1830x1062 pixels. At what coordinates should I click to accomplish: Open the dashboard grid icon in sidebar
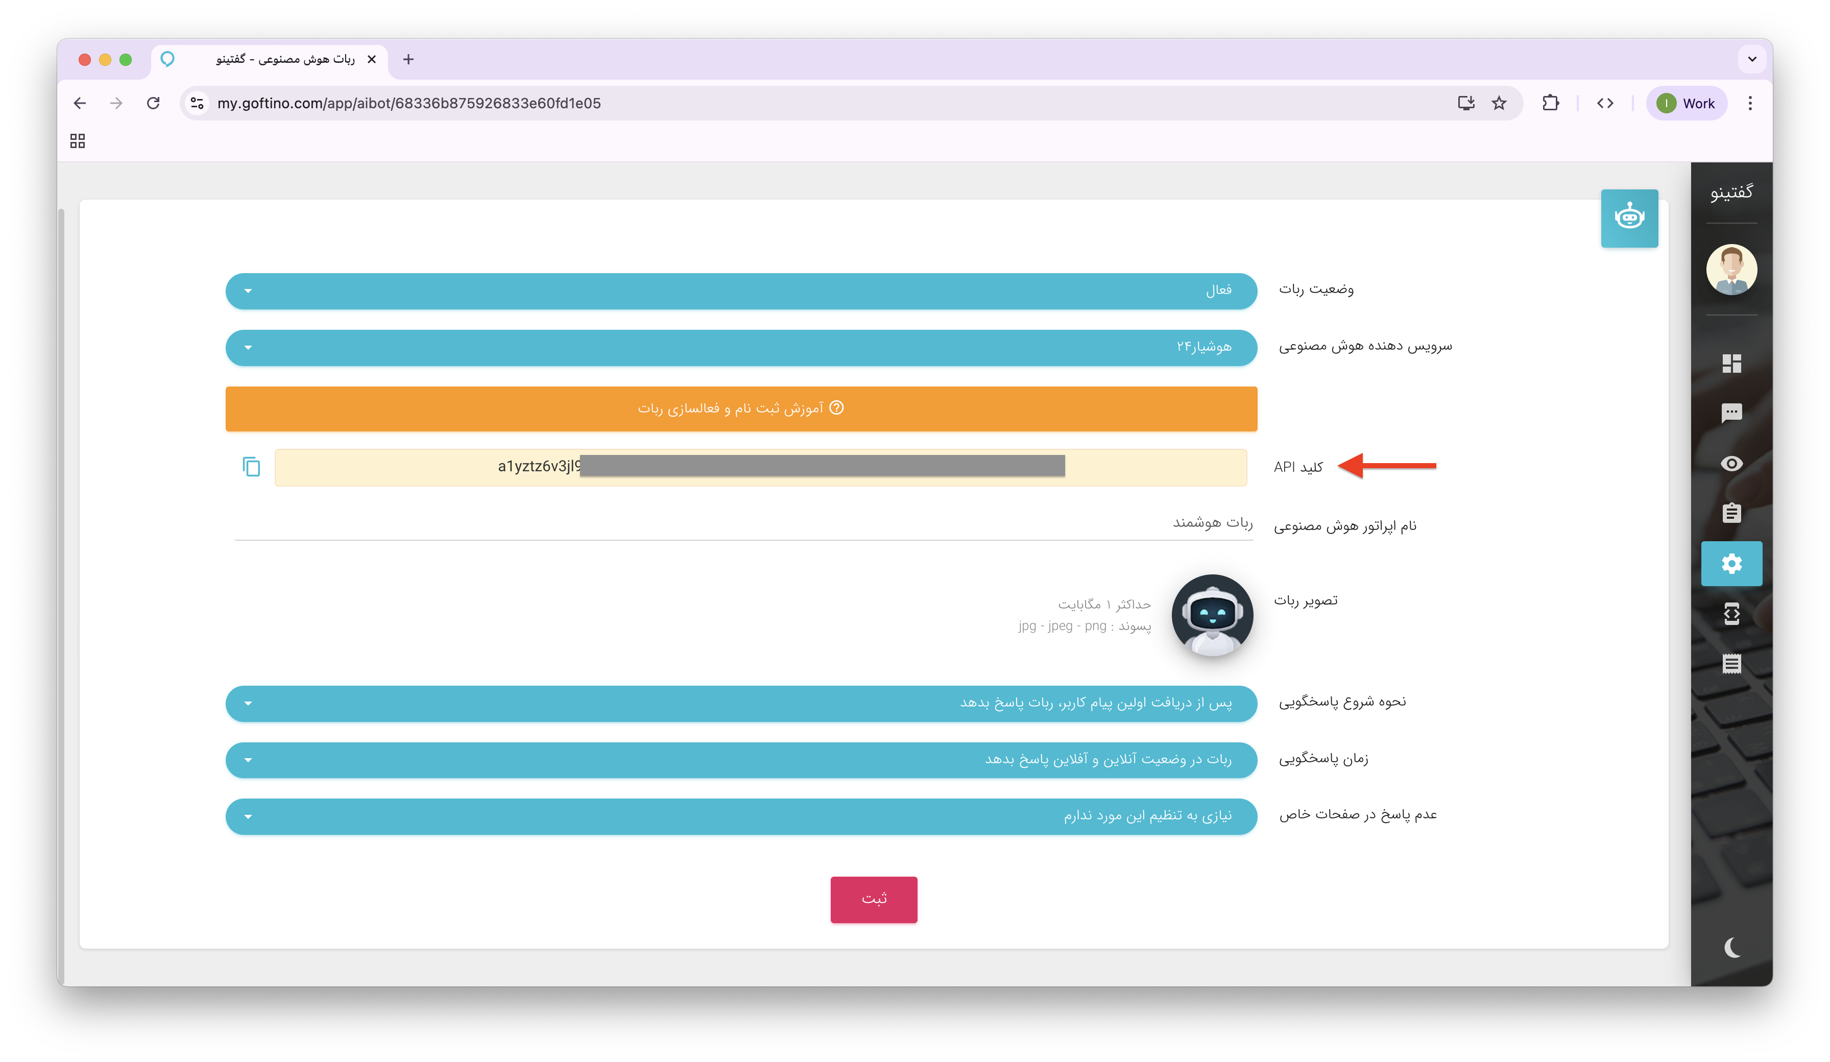[1731, 363]
